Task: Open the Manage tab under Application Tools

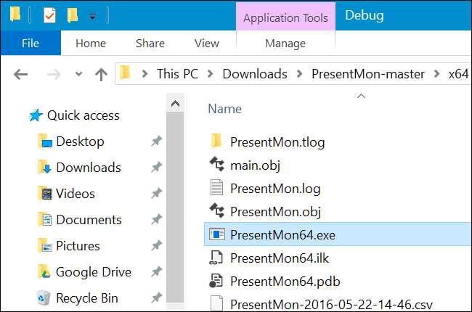Action: pos(285,43)
